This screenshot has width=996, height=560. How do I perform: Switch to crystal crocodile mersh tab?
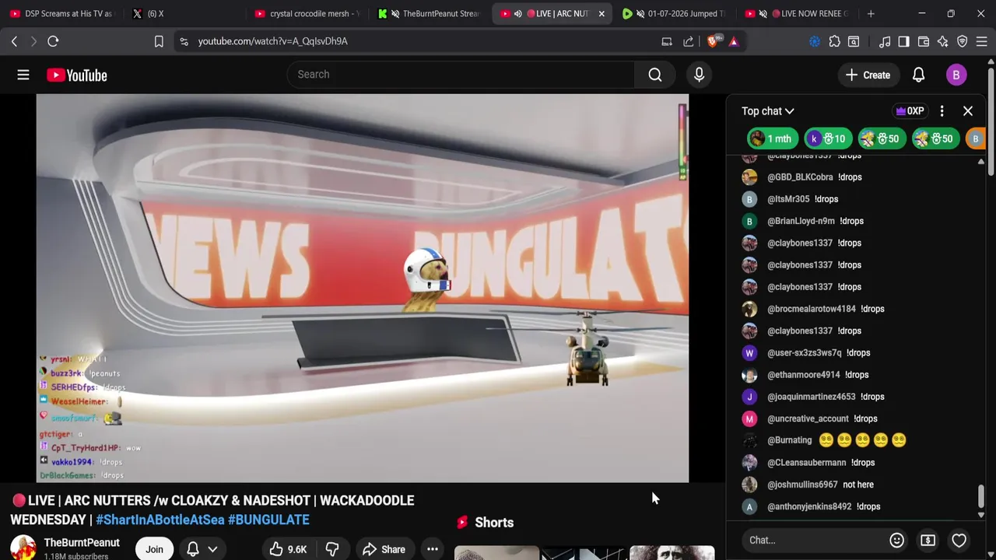[x=307, y=13]
